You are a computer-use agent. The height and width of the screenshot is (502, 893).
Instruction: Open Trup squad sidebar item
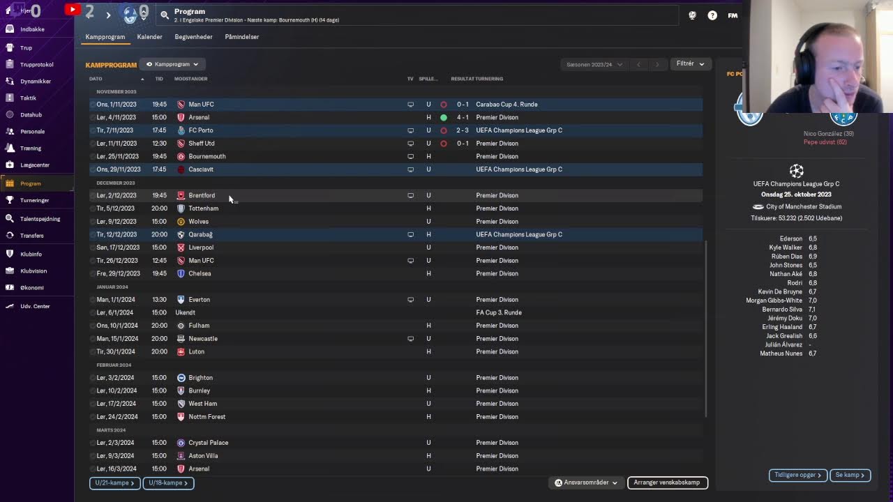[x=26, y=47]
